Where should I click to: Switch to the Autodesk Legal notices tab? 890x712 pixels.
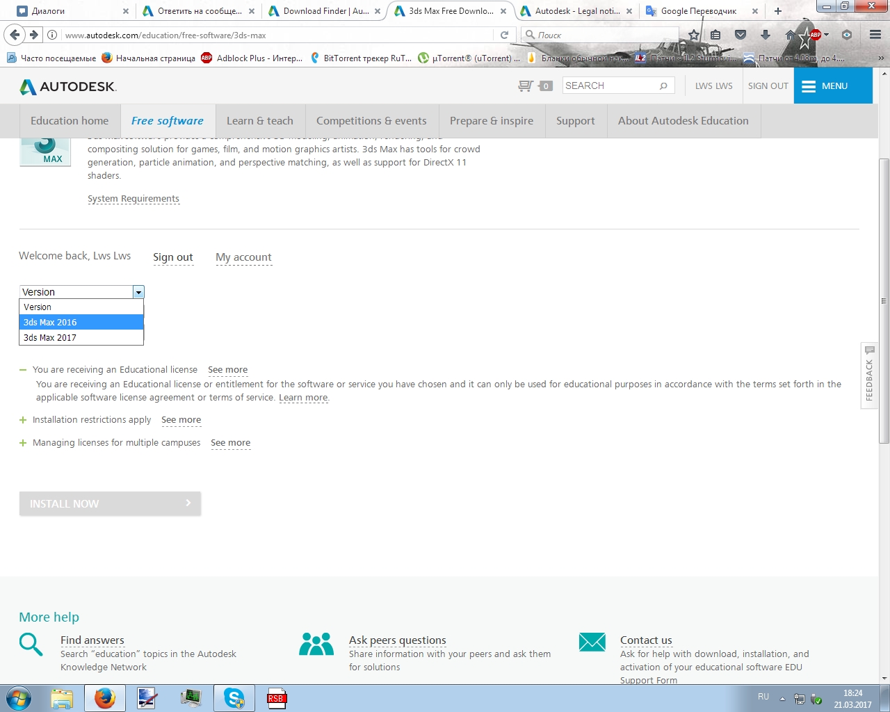tap(576, 11)
